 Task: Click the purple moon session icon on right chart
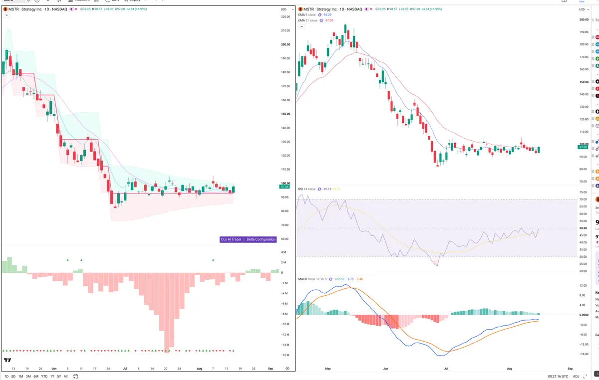(366, 9)
